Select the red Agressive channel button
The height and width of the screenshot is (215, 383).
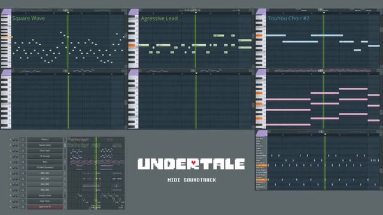coord(45,207)
